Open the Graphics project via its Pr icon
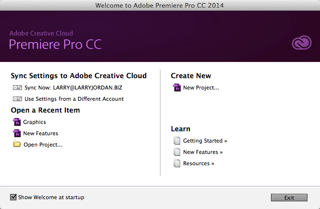 [17, 122]
